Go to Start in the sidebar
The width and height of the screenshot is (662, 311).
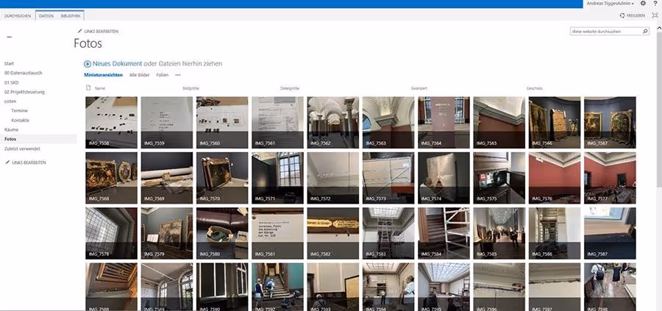point(9,63)
